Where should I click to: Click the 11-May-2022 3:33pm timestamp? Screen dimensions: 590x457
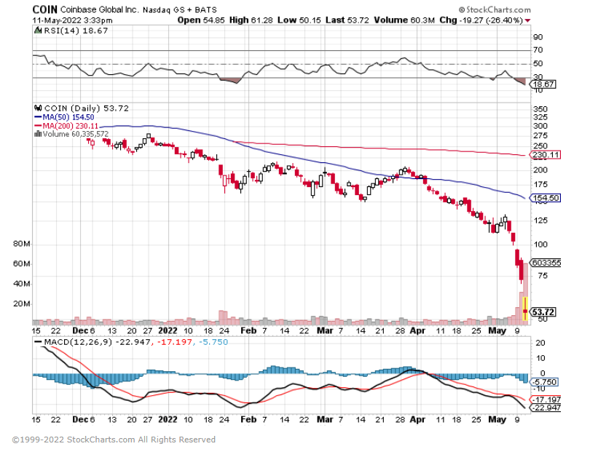click(72, 20)
